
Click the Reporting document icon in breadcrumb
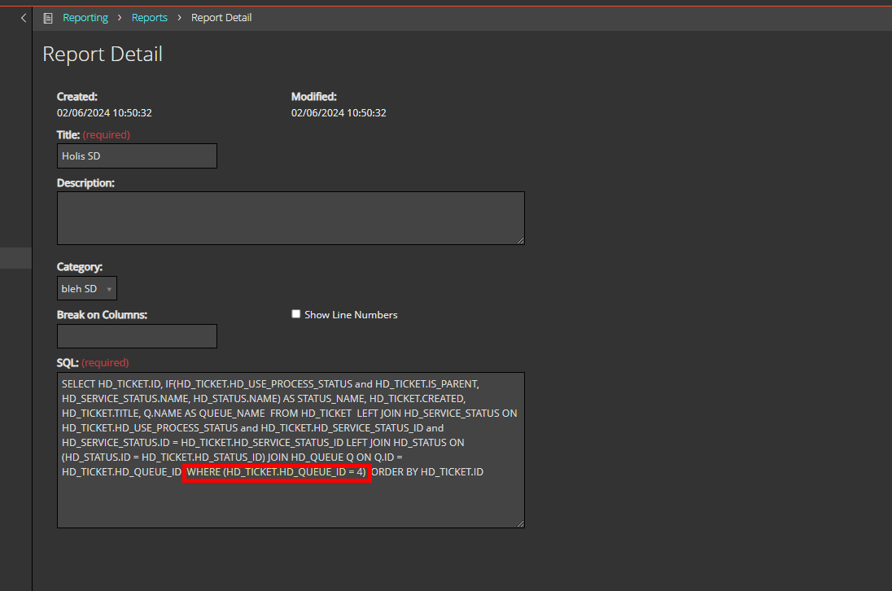click(x=49, y=18)
